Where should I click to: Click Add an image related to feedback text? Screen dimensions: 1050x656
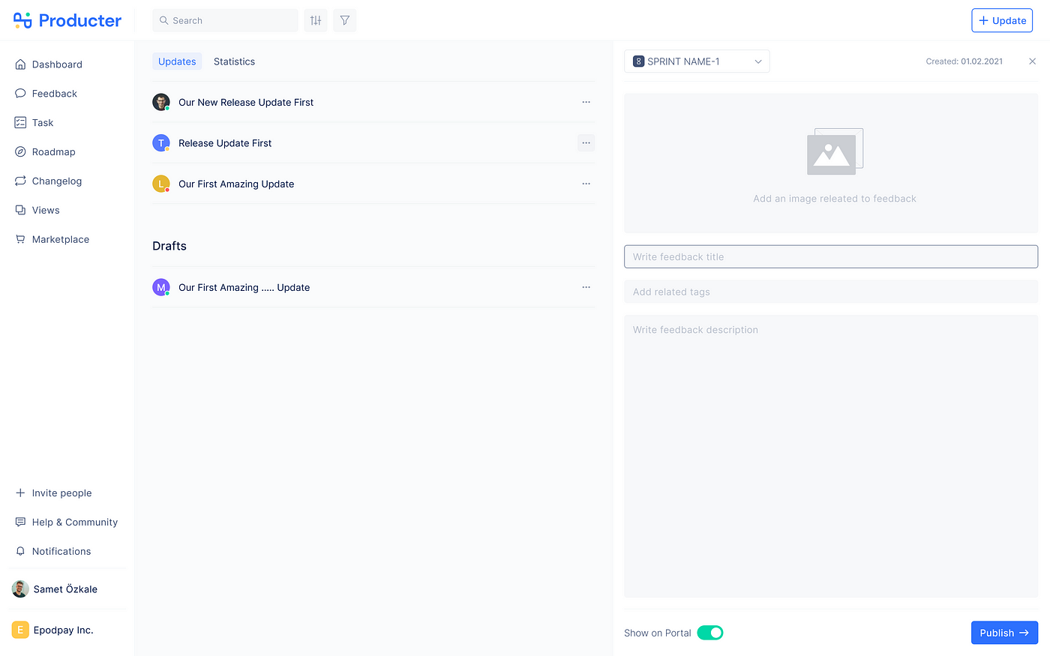click(835, 199)
